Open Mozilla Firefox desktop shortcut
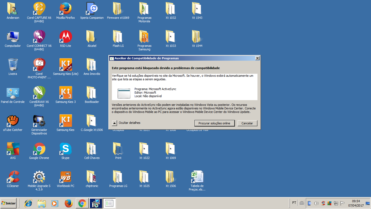This screenshot has width=371, height=209. tap(65, 11)
